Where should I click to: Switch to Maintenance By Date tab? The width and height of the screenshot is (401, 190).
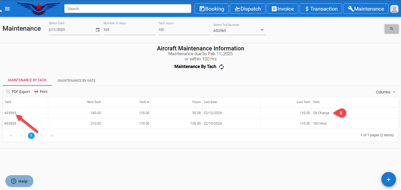pyautogui.click(x=76, y=80)
